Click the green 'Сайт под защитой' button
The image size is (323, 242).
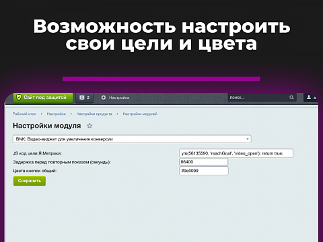point(43,97)
